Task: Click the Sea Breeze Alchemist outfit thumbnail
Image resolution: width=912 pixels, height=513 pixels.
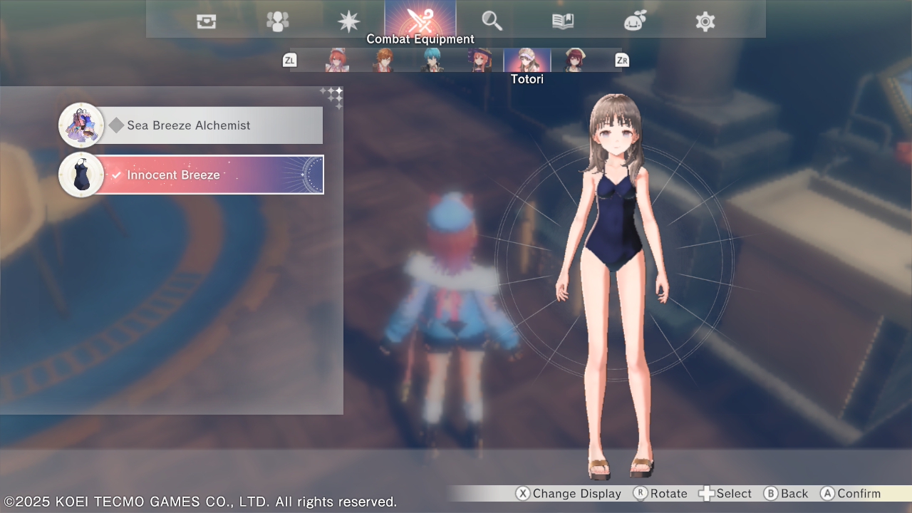Action: pyautogui.click(x=81, y=125)
